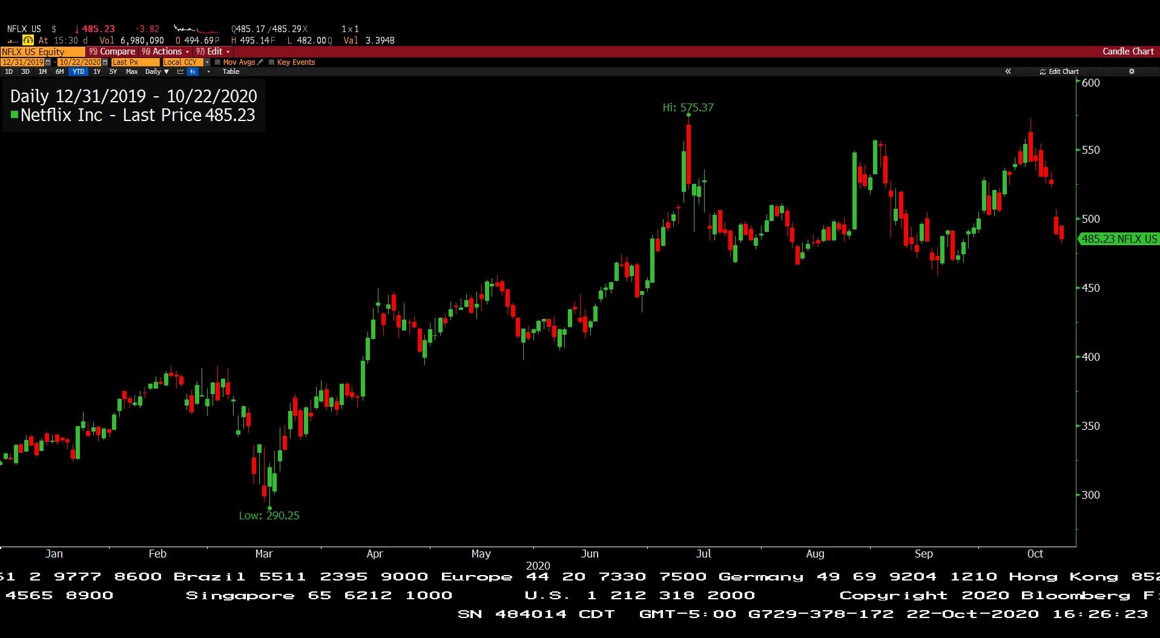This screenshot has height=638, width=1160.
Task: Click the NFLX US ticker text at top
Action: (x=24, y=29)
